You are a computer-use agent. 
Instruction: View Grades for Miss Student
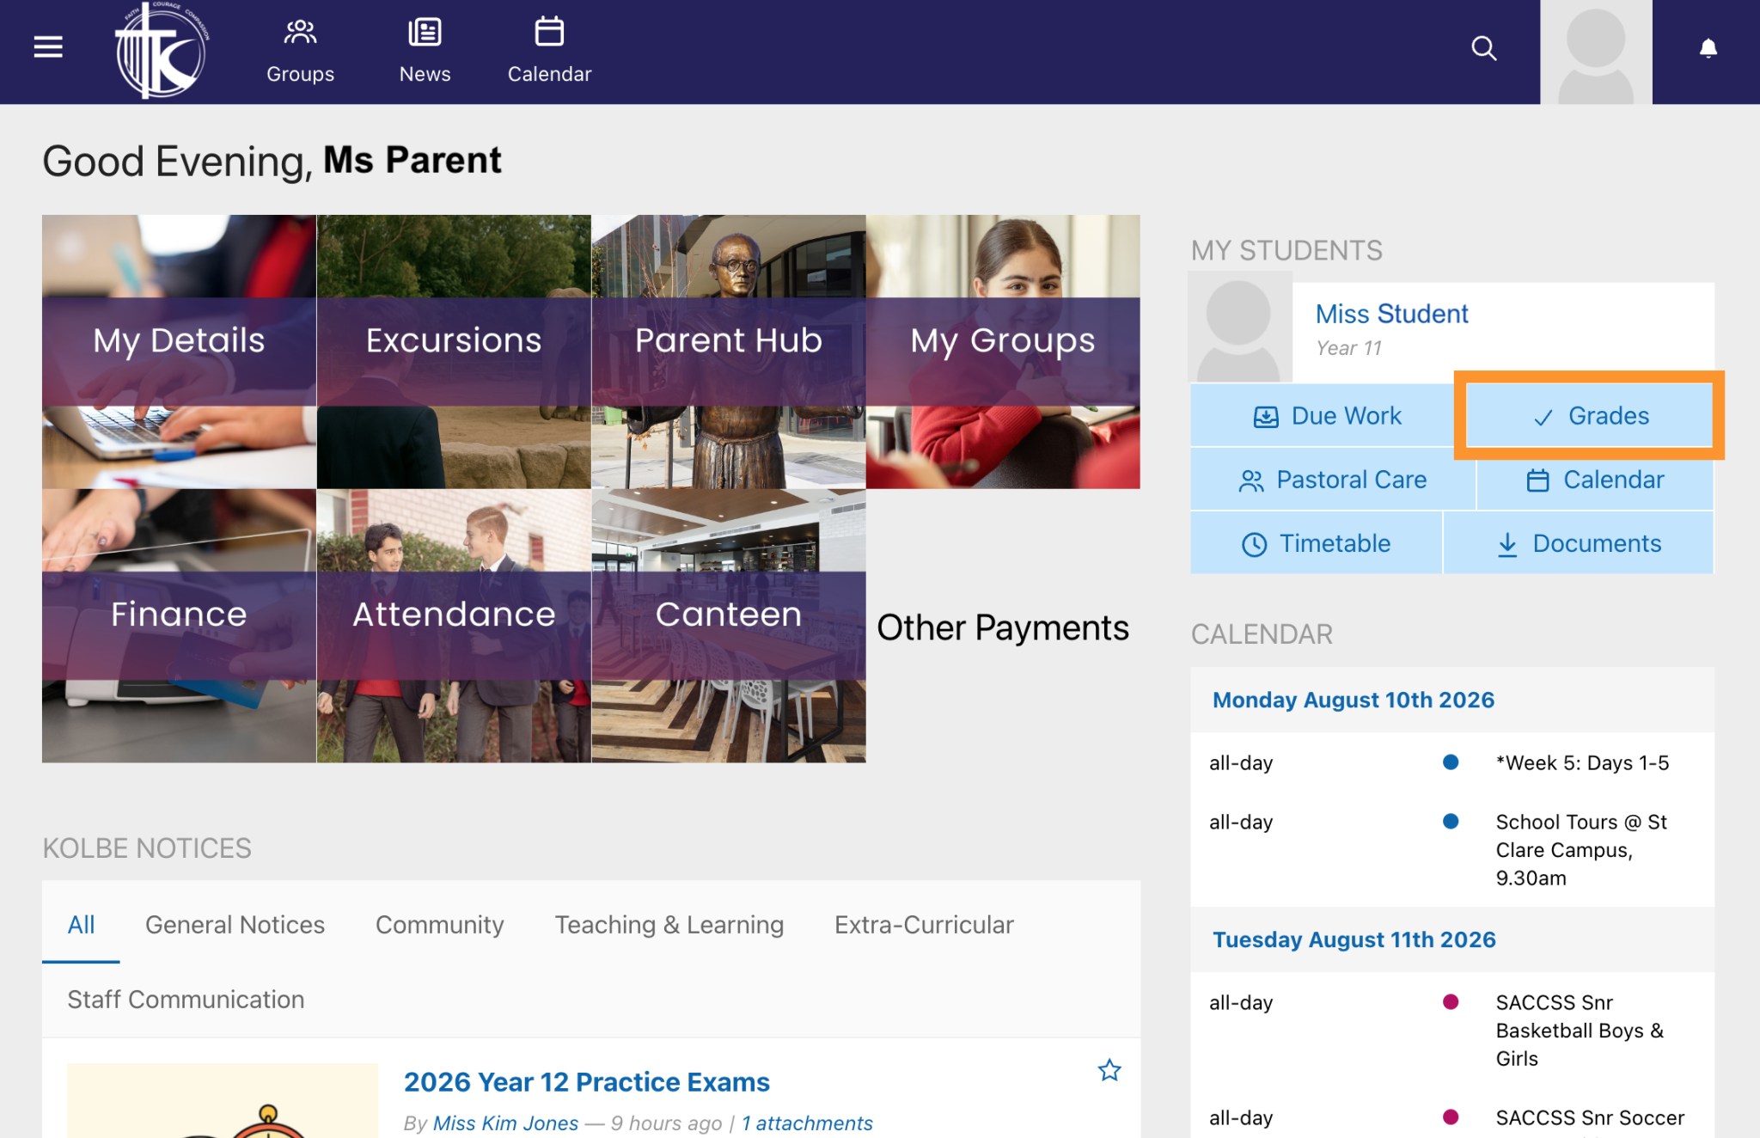pyautogui.click(x=1590, y=416)
